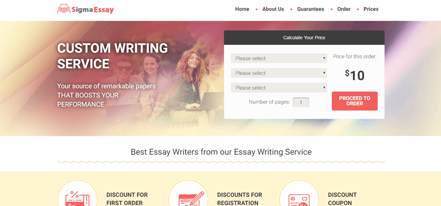Open the Prices menu item
This screenshot has height=206, width=441.
point(371,9)
